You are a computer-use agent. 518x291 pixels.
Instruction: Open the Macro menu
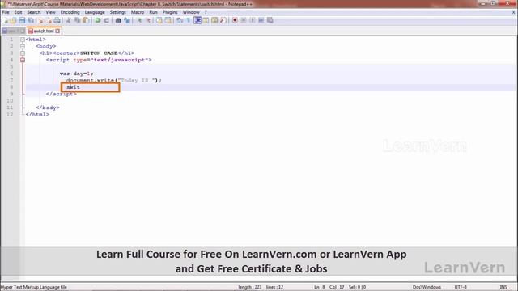coord(138,12)
